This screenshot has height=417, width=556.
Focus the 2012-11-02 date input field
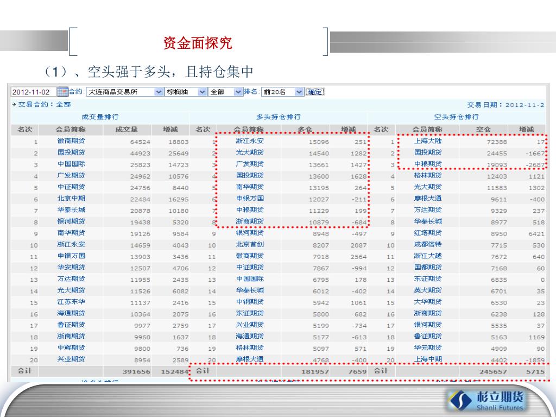[x=34, y=92]
